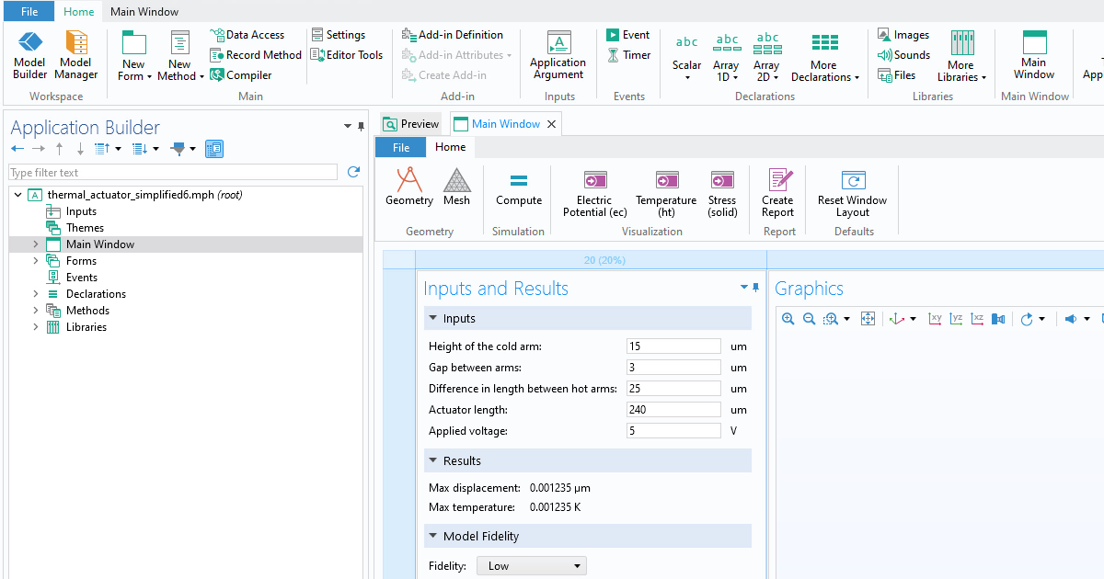The height and width of the screenshot is (579, 1104).
Task: Expand the Libraries tree node
Action: tap(36, 327)
